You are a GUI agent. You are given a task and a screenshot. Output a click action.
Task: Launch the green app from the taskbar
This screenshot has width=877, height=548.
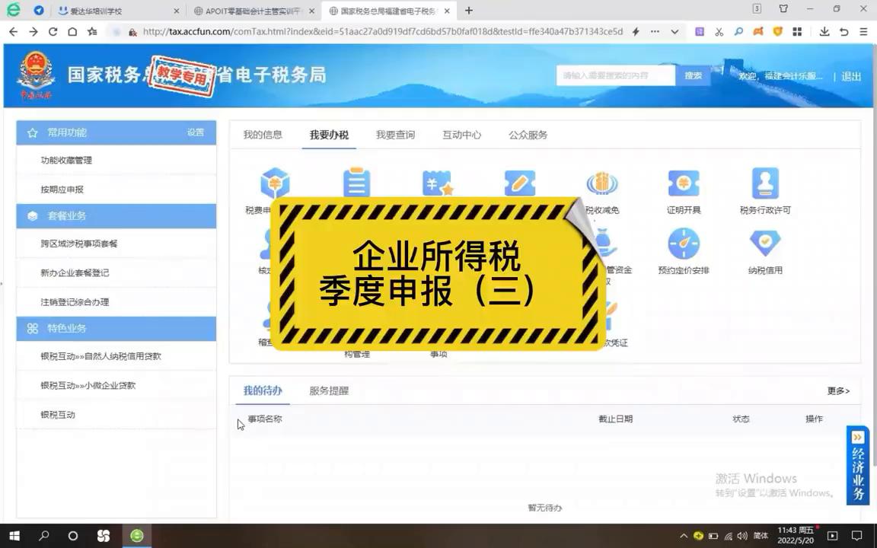[136, 536]
